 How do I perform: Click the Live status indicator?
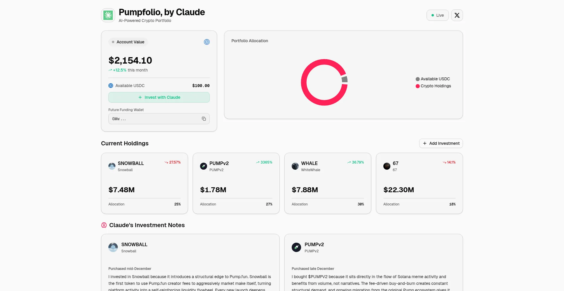[437, 15]
